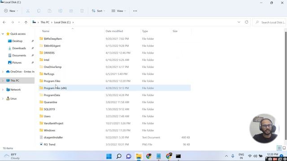
Task: Show hidden tray icons chevron
Action: click(226, 156)
